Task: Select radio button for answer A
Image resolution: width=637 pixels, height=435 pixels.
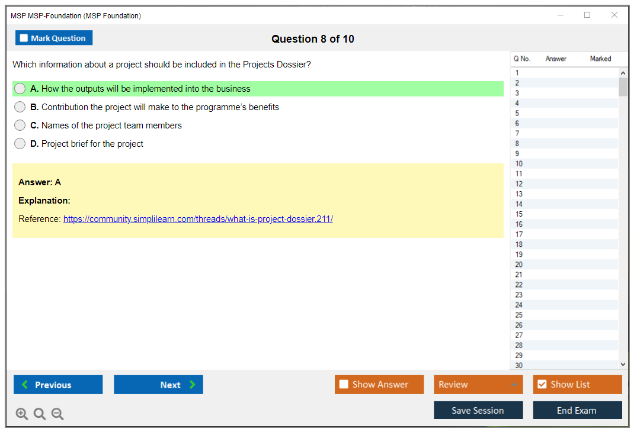Action: [20, 89]
